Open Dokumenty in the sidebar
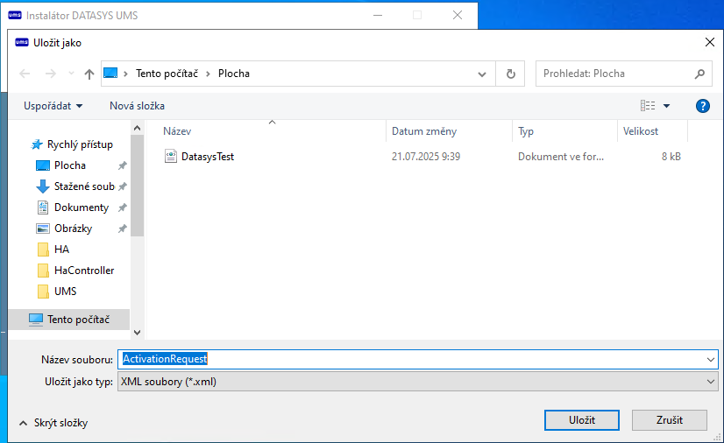The image size is (724, 443). 82,207
